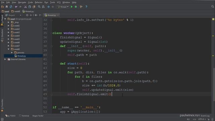Run the thread configuration with green arrow
215x121 pixels.
[x=72, y=7]
